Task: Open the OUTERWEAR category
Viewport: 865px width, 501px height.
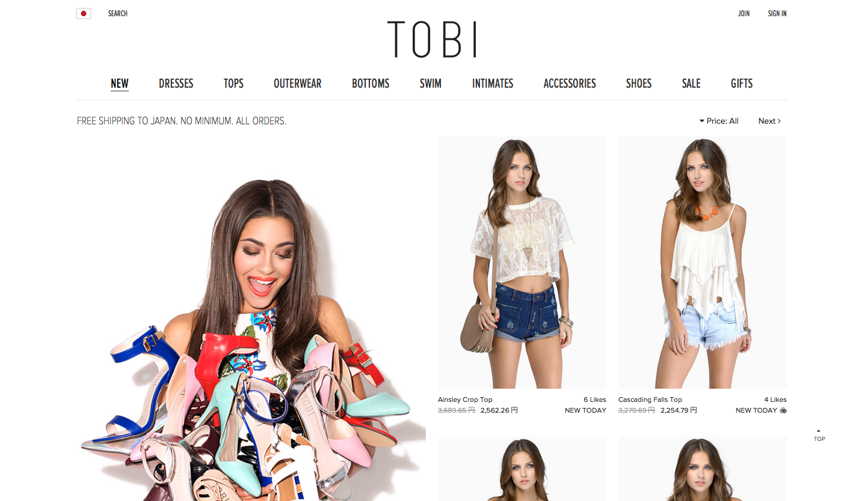Action: coord(298,83)
